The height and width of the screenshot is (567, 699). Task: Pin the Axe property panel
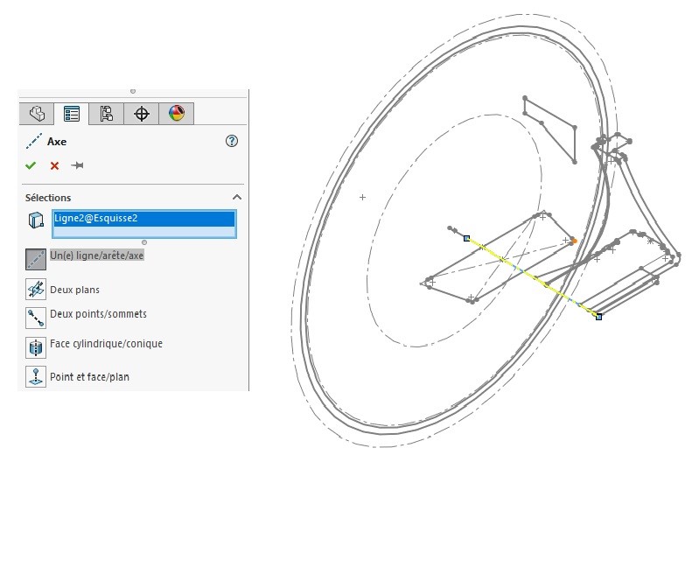pyautogui.click(x=78, y=165)
